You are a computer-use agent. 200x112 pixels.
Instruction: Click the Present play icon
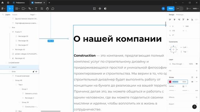coord(187,9)
